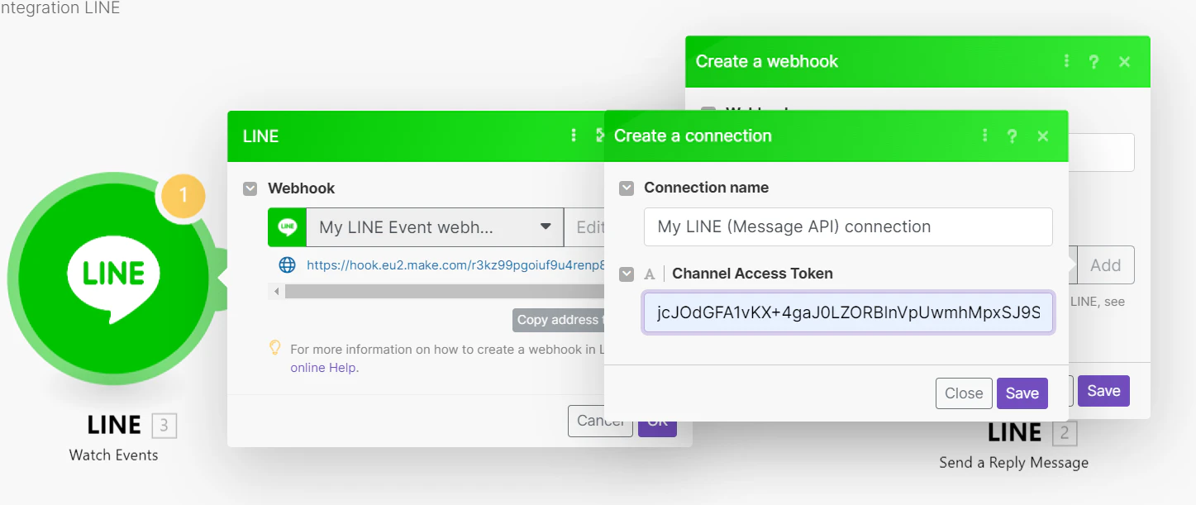Click the webhook URL hook.eu2.make.com link
1196x505 pixels.
[455, 265]
